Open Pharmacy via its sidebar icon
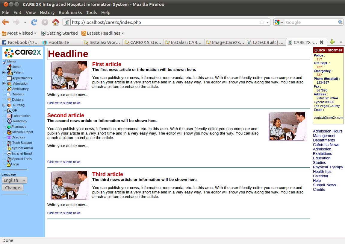 pyautogui.click(x=9, y=126)
